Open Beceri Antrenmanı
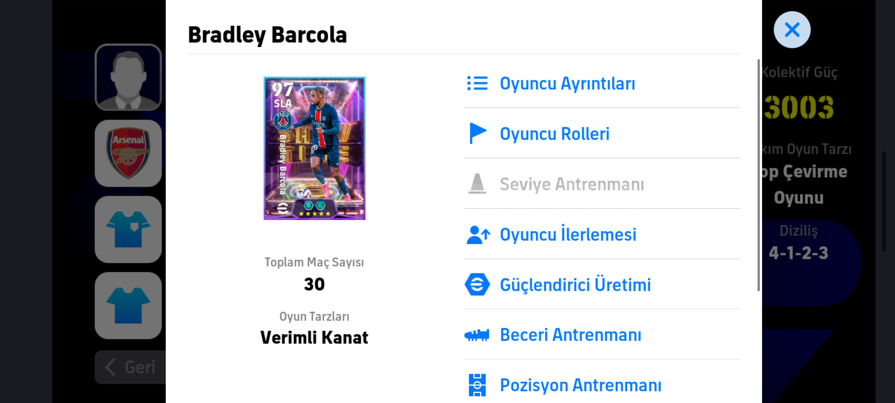Image resolution: width=895 pixels, height=403 pixels. (571, 335)
